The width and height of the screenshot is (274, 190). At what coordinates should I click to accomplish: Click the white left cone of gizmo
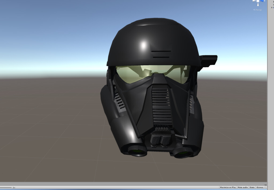point(254,1)
